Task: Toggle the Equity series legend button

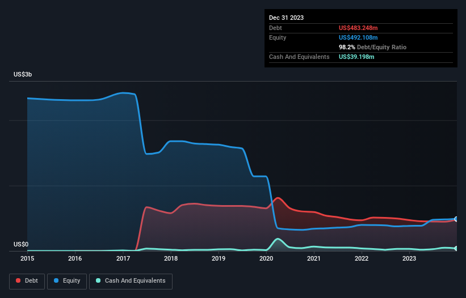Action: point(67,281)
